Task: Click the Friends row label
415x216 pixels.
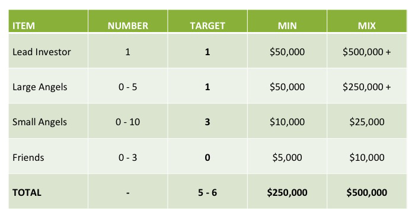Action: 28,157
